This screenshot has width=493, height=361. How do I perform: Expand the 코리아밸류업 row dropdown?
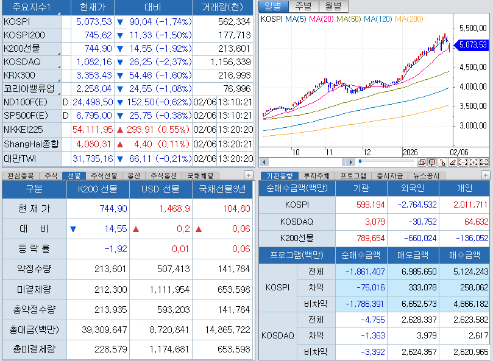pyautogui.click(x=59, y=93)
